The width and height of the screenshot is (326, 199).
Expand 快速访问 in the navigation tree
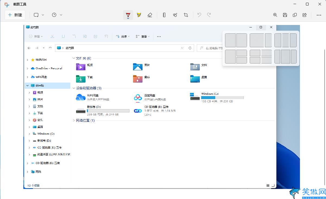point(27,60)
